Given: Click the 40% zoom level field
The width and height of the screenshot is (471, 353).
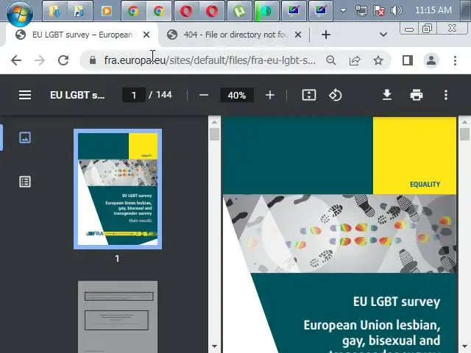Looking at the screenshot, I should [x=237, y=95].
